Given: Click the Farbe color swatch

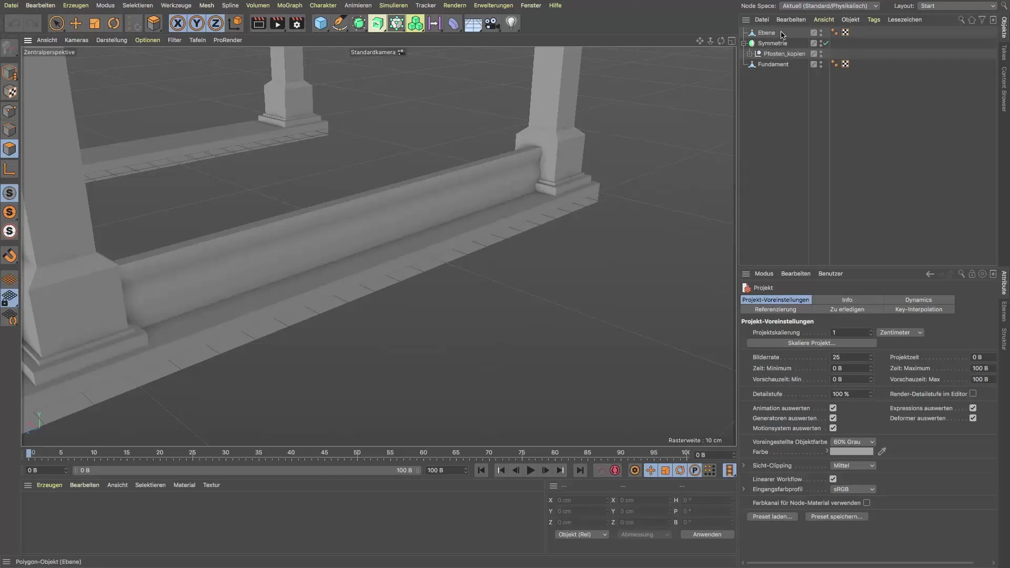Looking at the screenshot, I should pyautogui.click(x=852, y=452).
